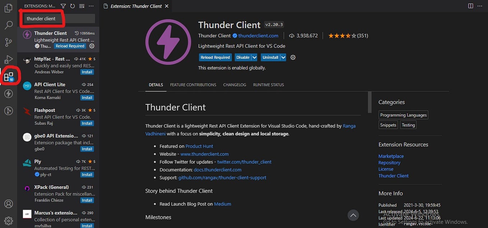Viewport: 488px width, 228px height.
Task: Open the manage gear beside Uninstall button
Action: click(x=293, y=57)
